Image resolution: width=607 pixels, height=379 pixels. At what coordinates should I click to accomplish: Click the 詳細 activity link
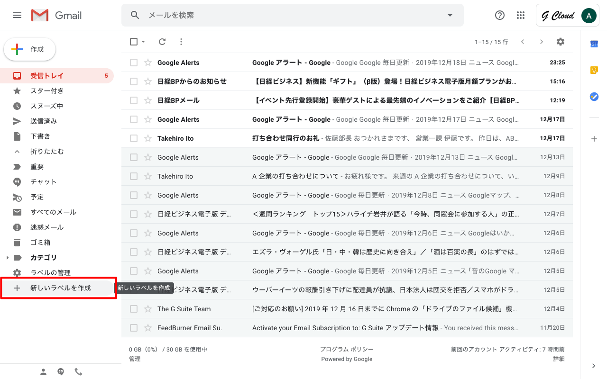(559, 359)
